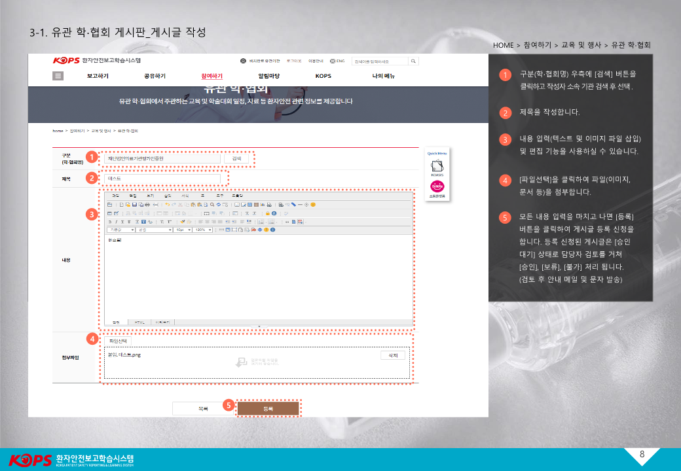Click the bold B formatting icon

[x=110, y=222]
